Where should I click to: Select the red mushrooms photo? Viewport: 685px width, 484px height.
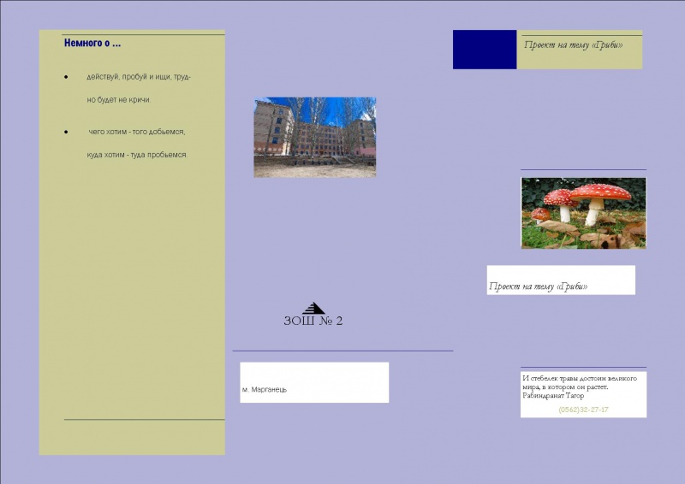pos(583,213)
